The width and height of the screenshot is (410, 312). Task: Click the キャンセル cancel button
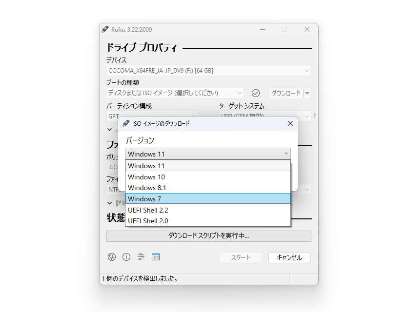[x=289, y=257]
